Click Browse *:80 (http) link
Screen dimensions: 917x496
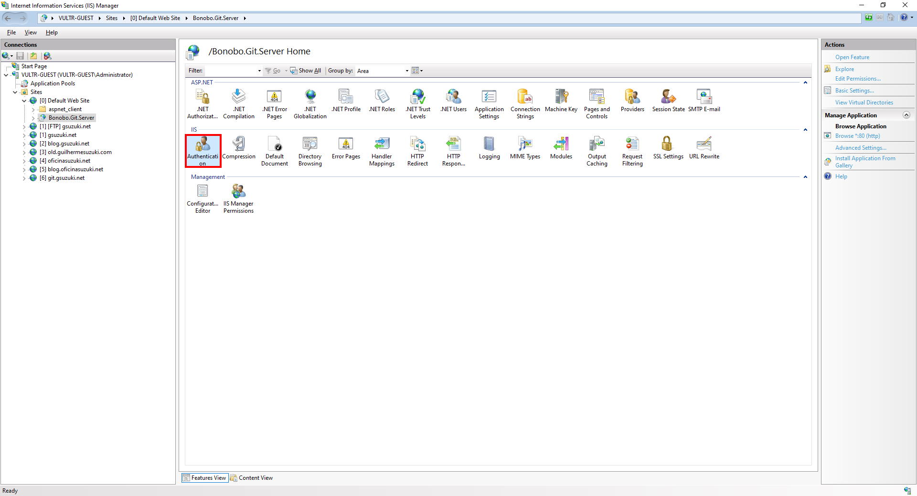click(857, 136)
